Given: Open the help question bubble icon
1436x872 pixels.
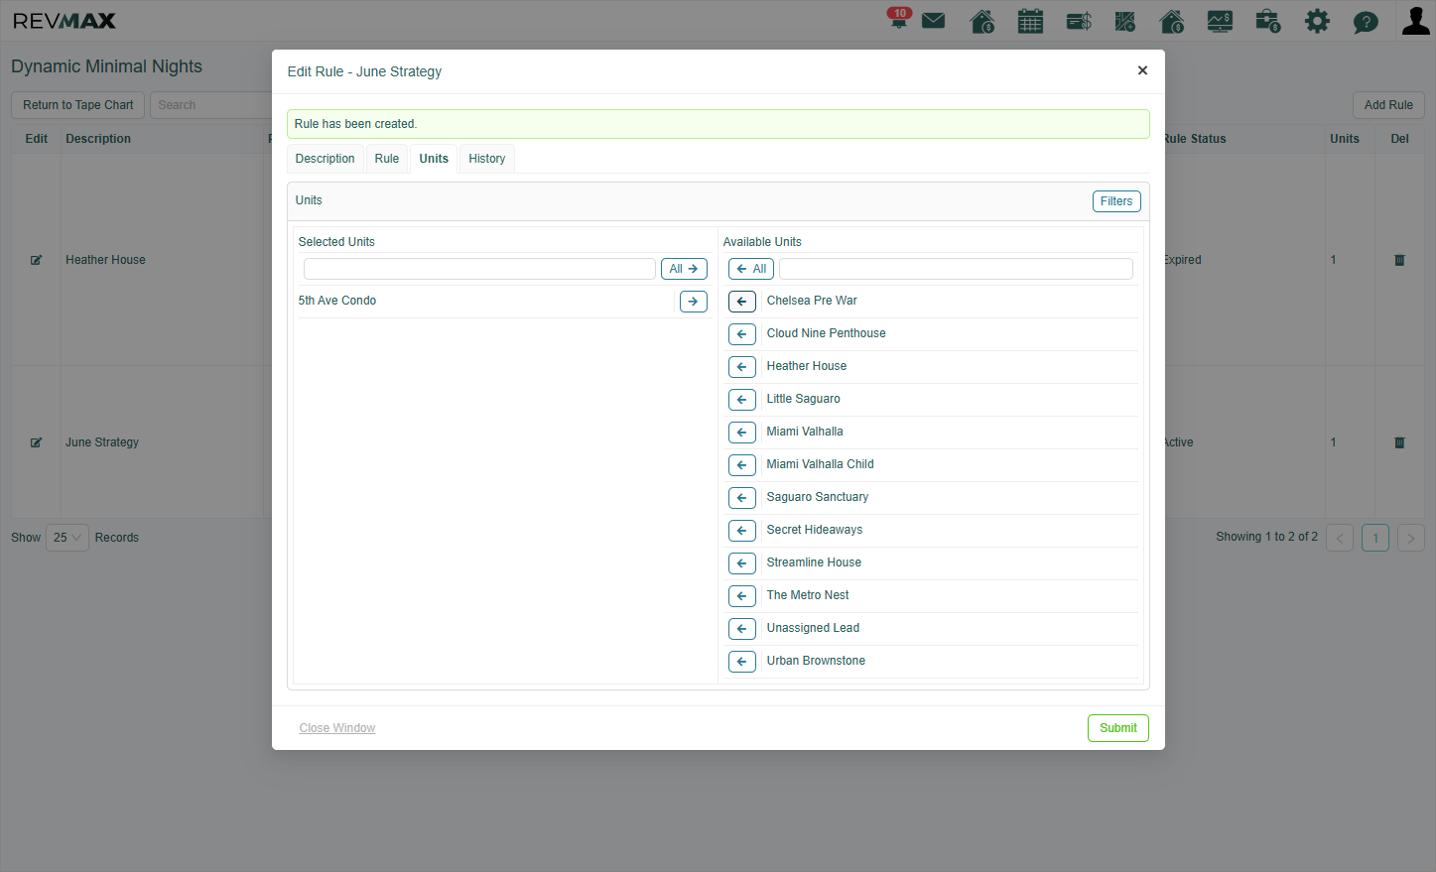Looking at the screenshot, I should [1366, 22].
